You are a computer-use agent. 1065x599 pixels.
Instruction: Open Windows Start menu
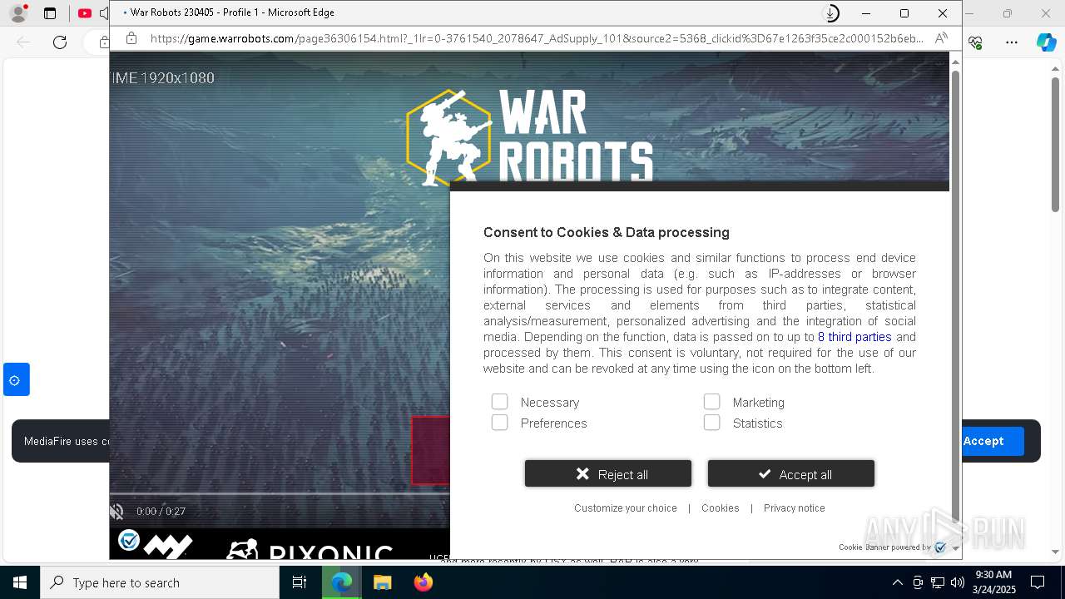[x=20, y=582]
